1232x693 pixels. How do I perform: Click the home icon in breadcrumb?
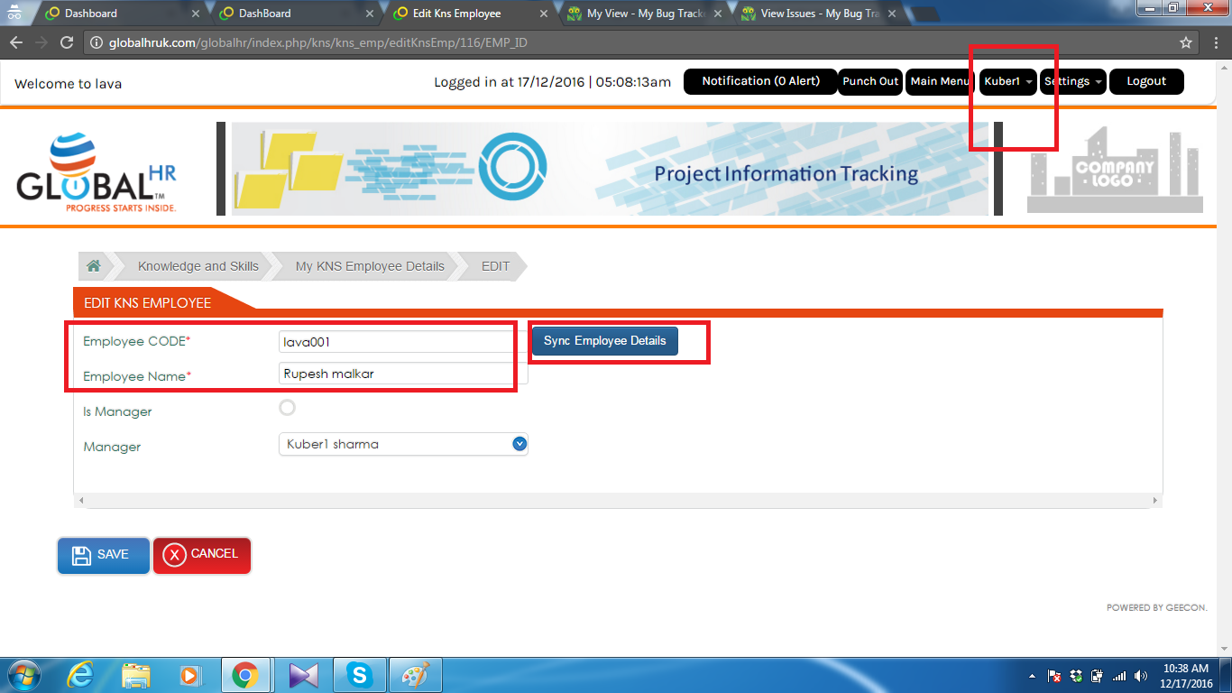click(93, 266)
